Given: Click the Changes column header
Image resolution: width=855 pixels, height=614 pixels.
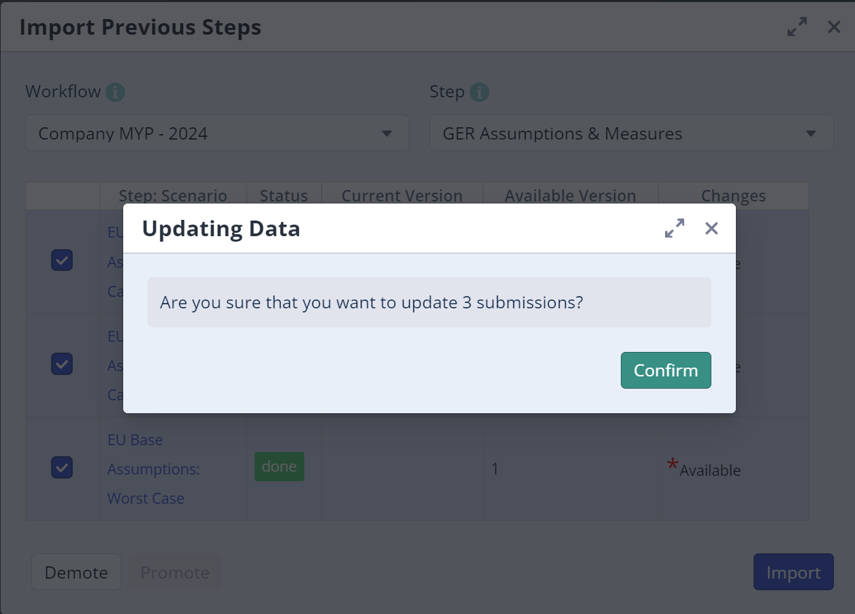Looking at the screenshot, I should coord(733,196).
